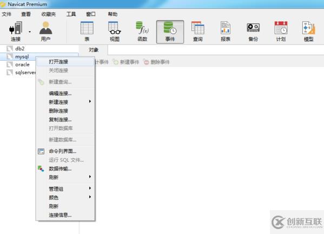The width and height of the screenshot is (324, 234).
Task: Select the oracle connection in tree
Action: coord(22,64)
